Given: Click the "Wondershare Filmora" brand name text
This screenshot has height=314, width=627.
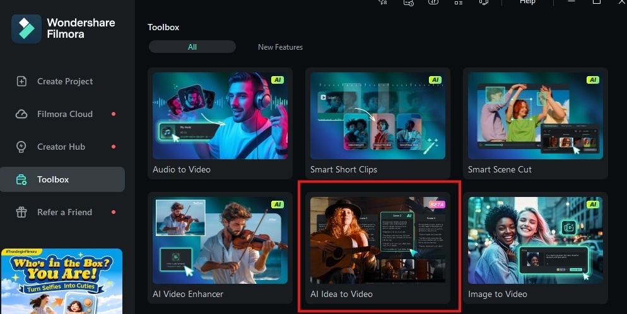Looking at the screenshot, I should (81, 28).
